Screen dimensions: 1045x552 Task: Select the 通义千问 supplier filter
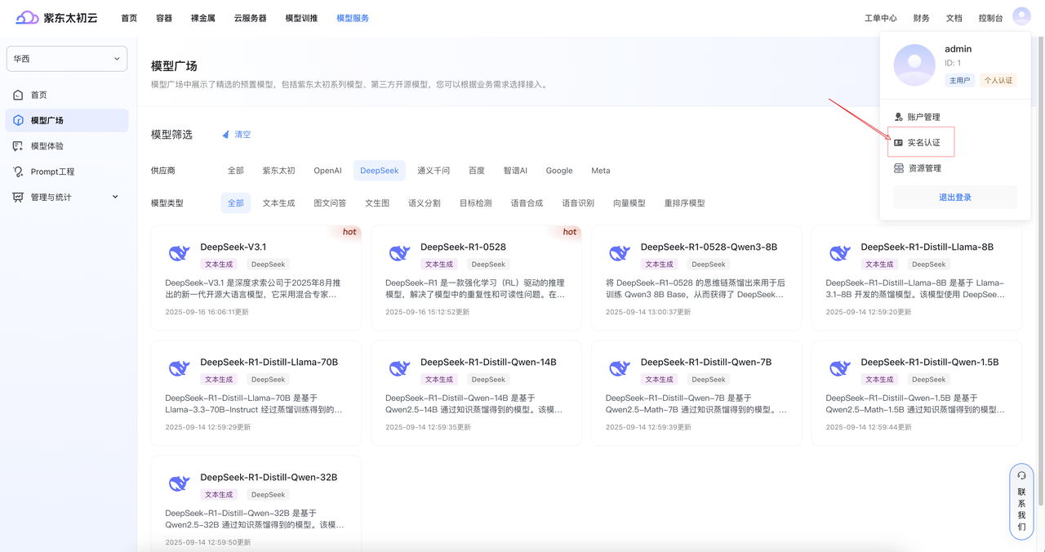click(434, 171)
